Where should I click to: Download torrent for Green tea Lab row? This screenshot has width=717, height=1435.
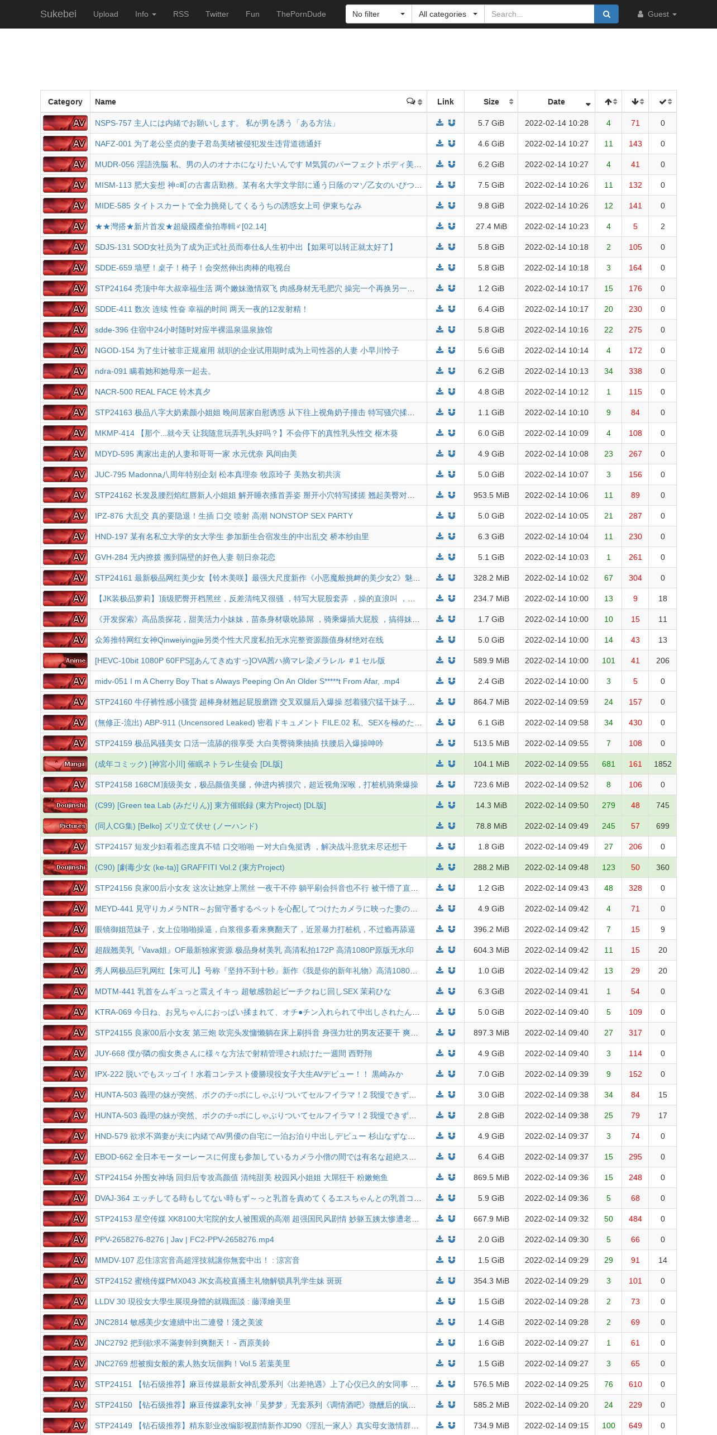point(440,805)
